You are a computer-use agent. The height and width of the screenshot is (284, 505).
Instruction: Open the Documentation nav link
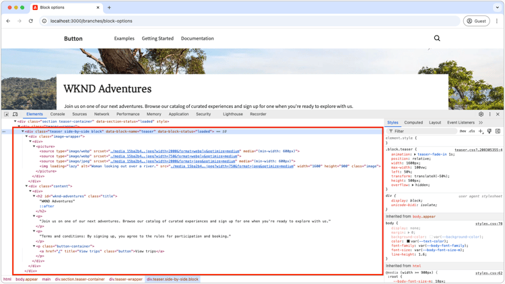tap(197, 38)
